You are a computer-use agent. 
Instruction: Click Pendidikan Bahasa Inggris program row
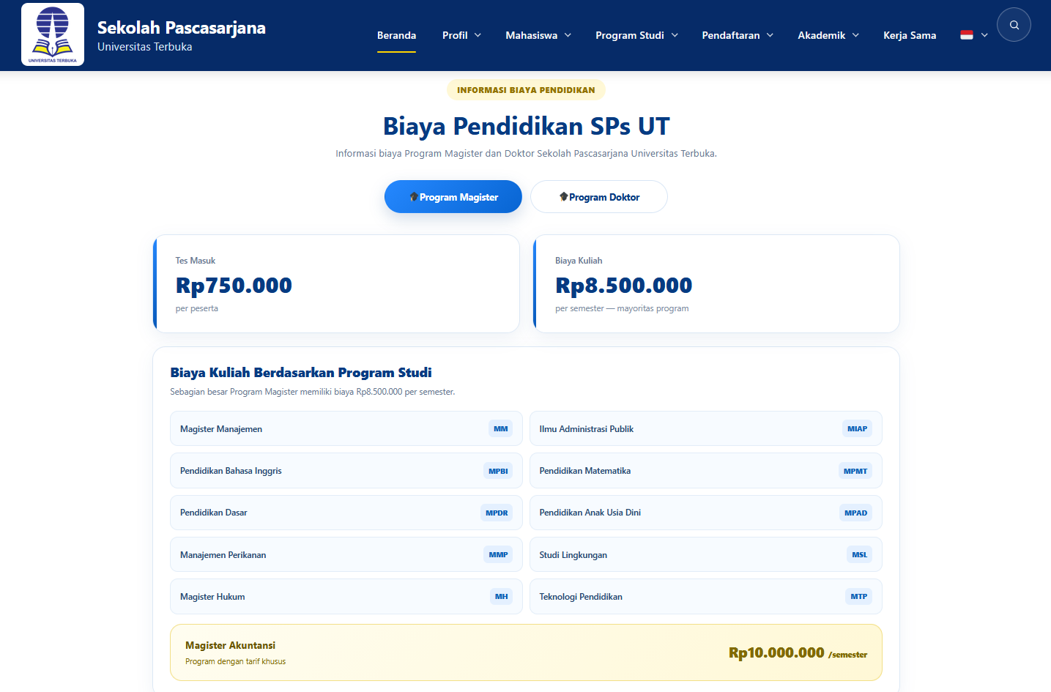coord(346,471)
